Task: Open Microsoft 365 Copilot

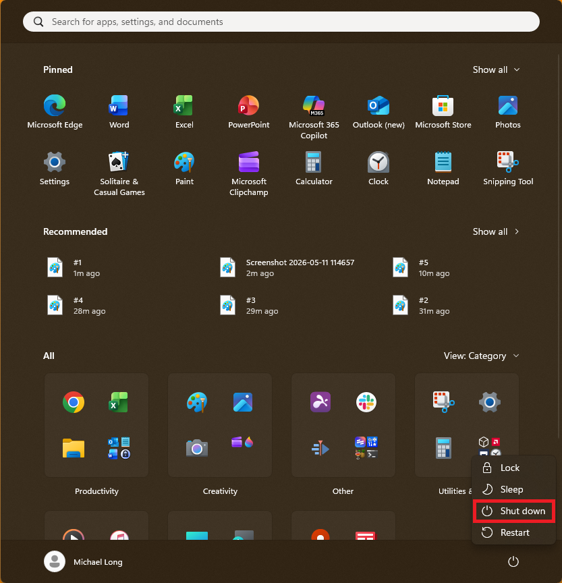Action: 314,117
